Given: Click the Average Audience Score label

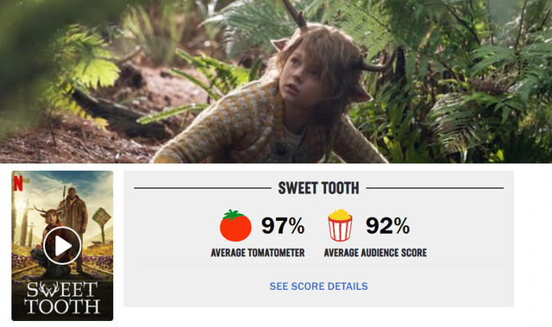Looking at the screenshot, I should pyautogui.click(x=375, y=253).
